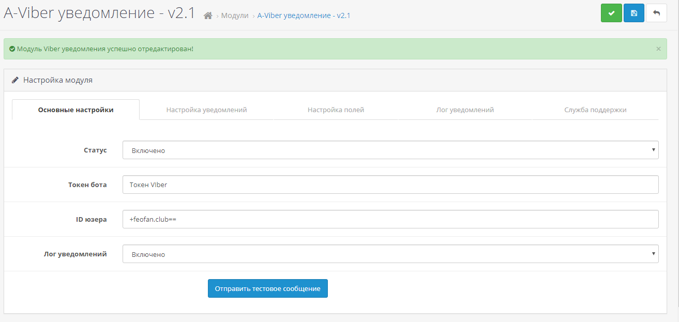
Task: Expand the Статус dropdown
Action: point(390,150)
